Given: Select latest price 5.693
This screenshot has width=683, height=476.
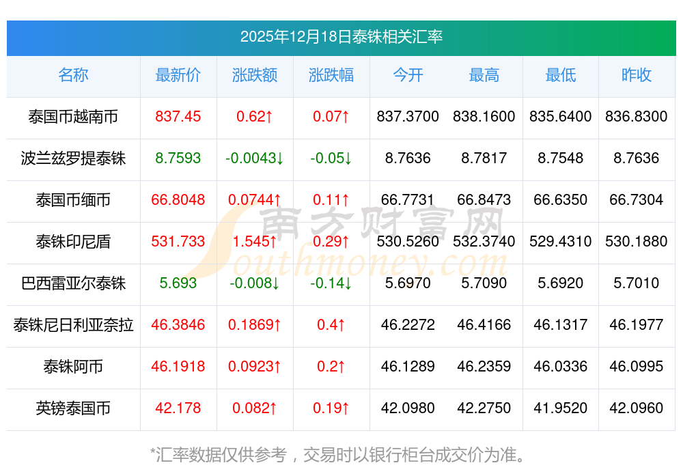Looking at the screenshot, I should point(178,283).
